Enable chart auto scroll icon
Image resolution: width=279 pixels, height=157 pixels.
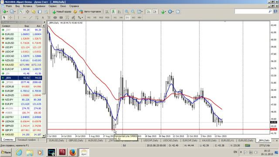[x=149, y=12]
